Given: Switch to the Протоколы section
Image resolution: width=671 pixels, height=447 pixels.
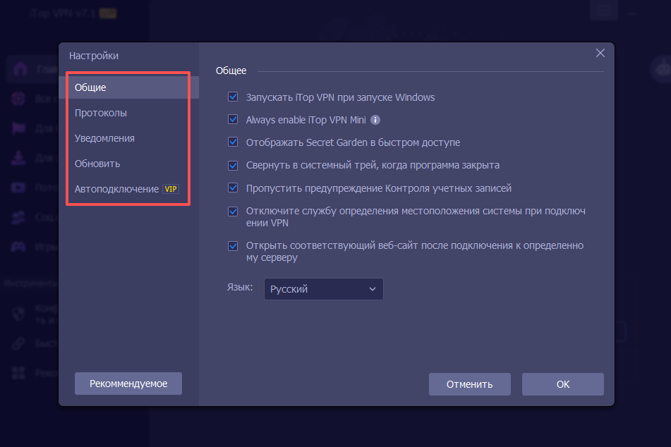Looking at the screenshot, I should tap(101, 113).
